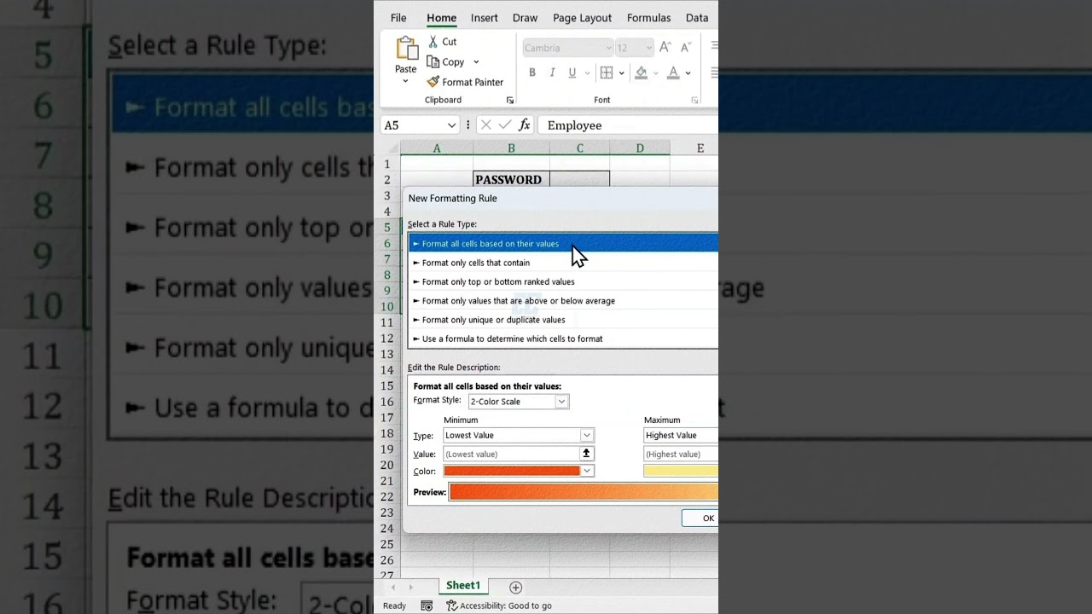Open the Minimum Color dropdown arrow

click(x=587, y=471)
